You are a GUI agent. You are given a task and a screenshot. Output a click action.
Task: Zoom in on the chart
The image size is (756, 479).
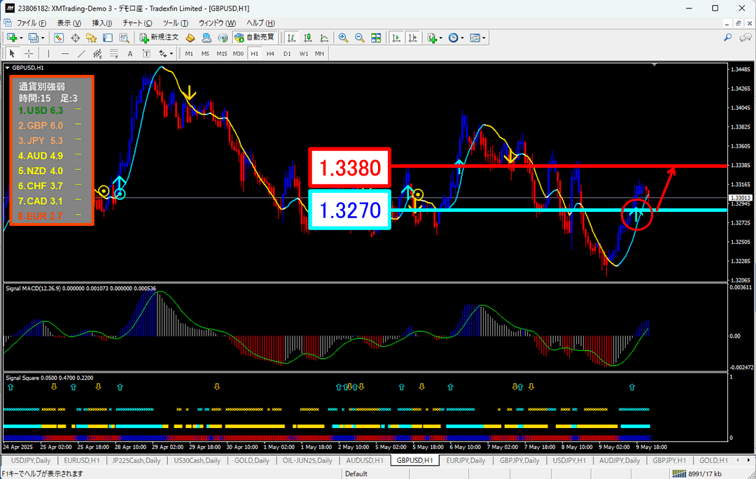(x=343, y=38)
